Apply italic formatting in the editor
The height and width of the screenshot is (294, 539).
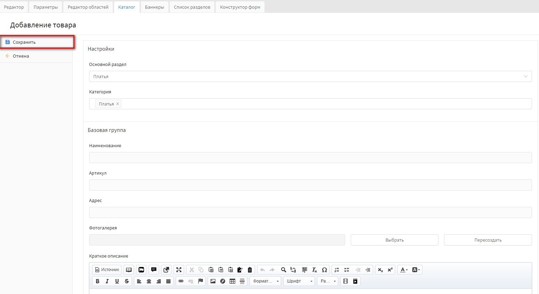(107, 281)
